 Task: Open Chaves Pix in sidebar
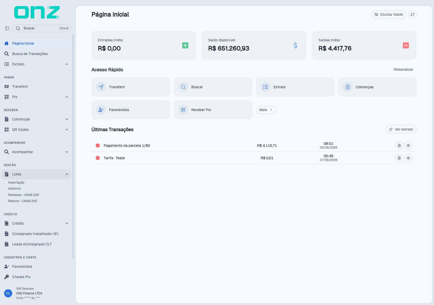36,277
